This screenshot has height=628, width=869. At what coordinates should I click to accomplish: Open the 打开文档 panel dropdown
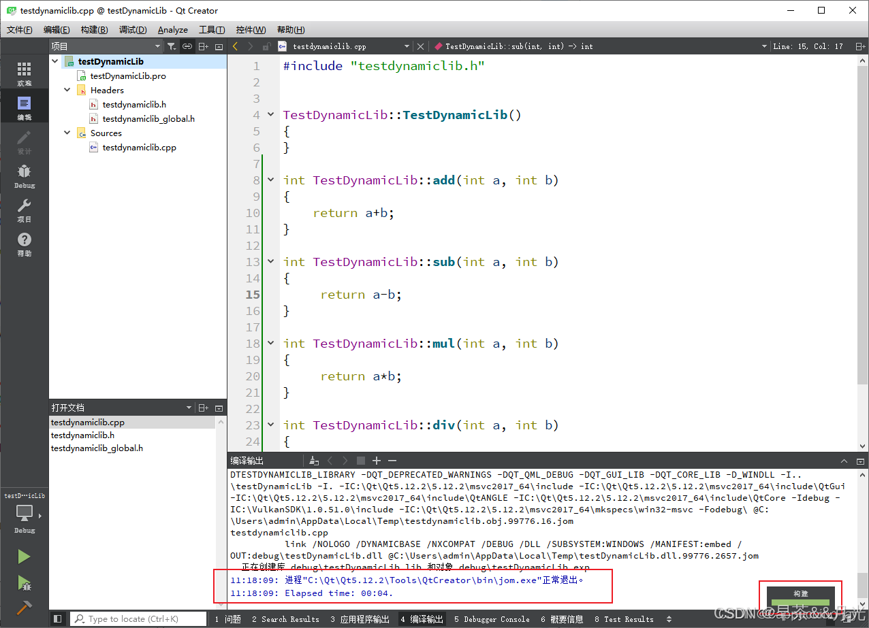(123, 408)
